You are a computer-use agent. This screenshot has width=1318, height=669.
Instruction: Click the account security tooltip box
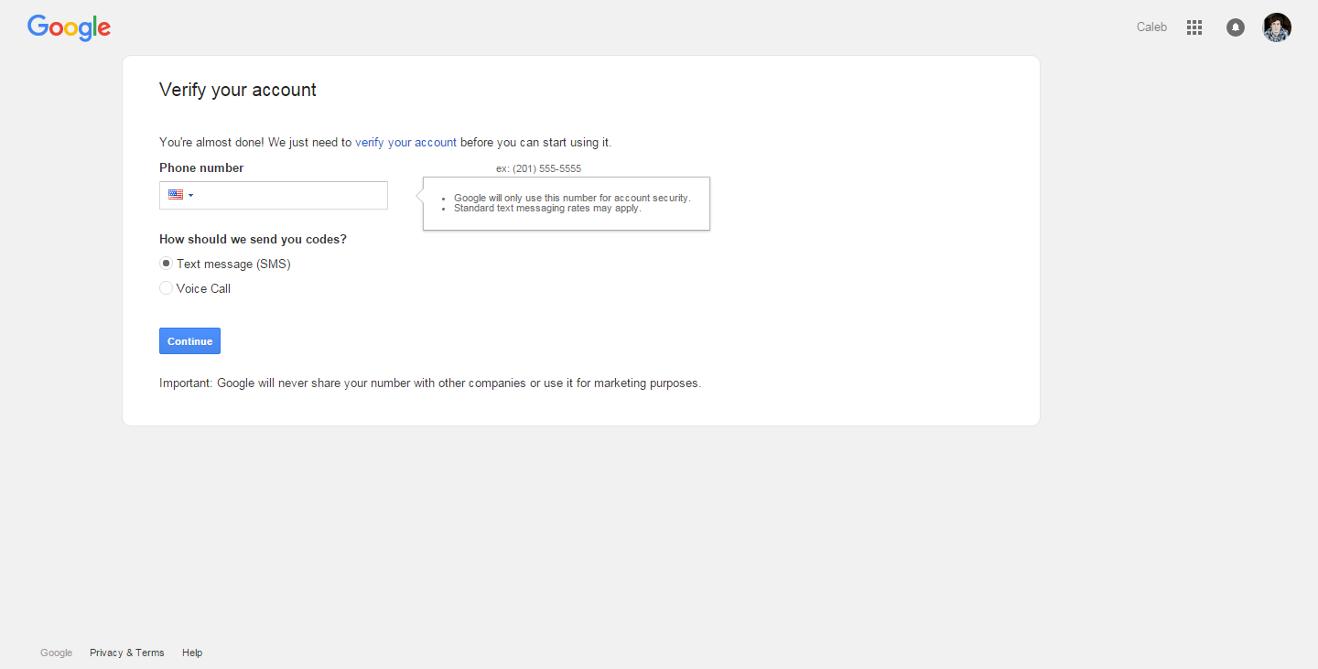567,203
